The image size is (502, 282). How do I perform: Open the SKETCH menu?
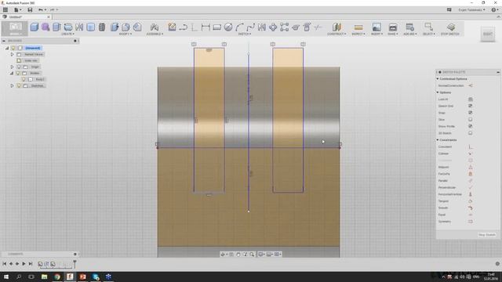(x=244, y=34)
